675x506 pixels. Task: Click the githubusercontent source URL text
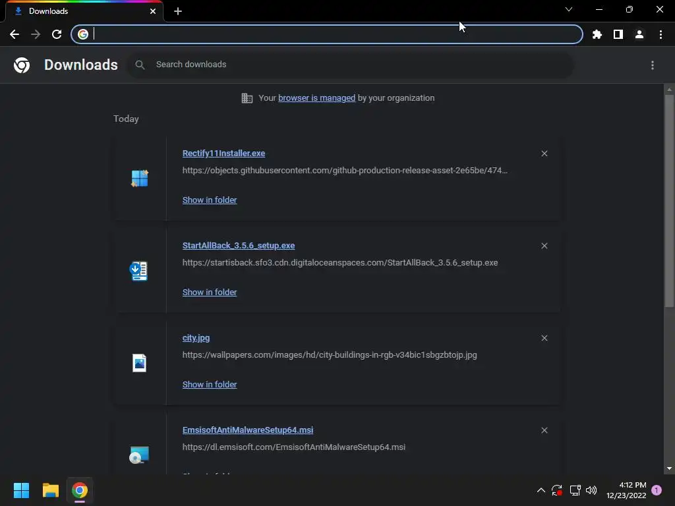tap(345, 171)
